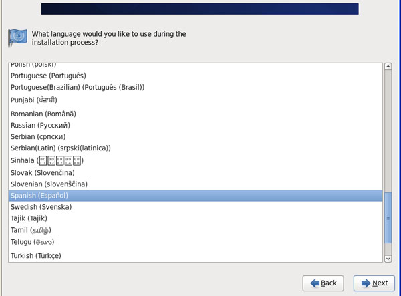Pick Swedish (Svenska) language

(x=41, y=207)
